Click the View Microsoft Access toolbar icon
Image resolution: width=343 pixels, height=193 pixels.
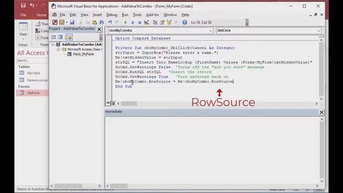[x=55, y=23]
